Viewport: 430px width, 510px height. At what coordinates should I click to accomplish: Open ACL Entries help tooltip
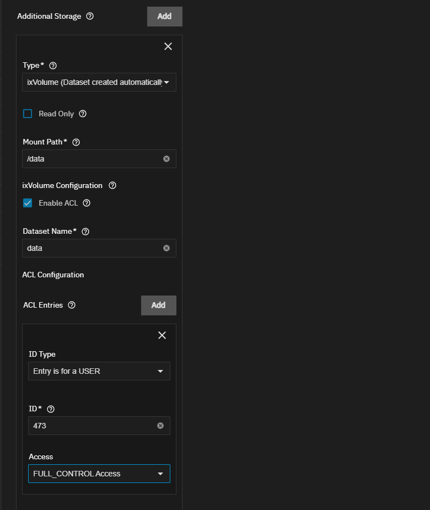[x=72, y=305]
